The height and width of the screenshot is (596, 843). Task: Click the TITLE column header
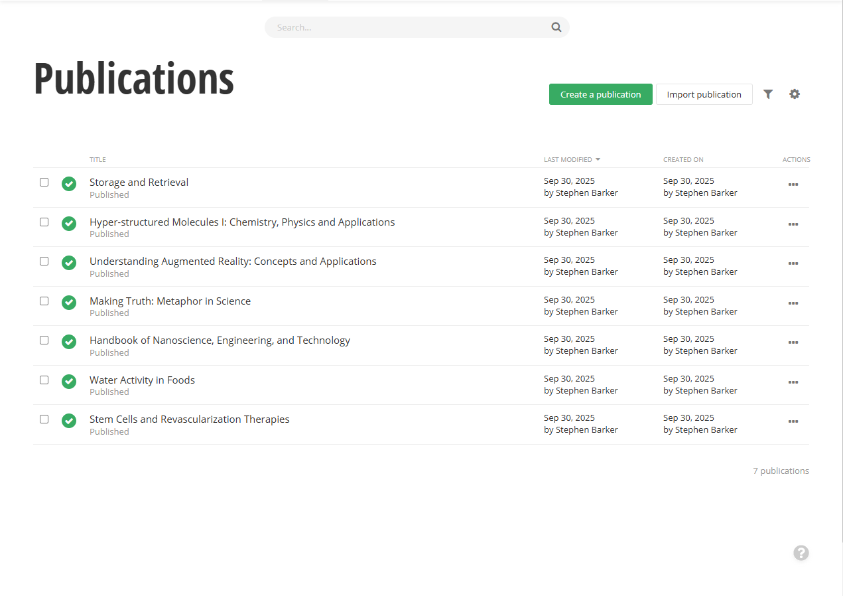click(x=97, y=159)
